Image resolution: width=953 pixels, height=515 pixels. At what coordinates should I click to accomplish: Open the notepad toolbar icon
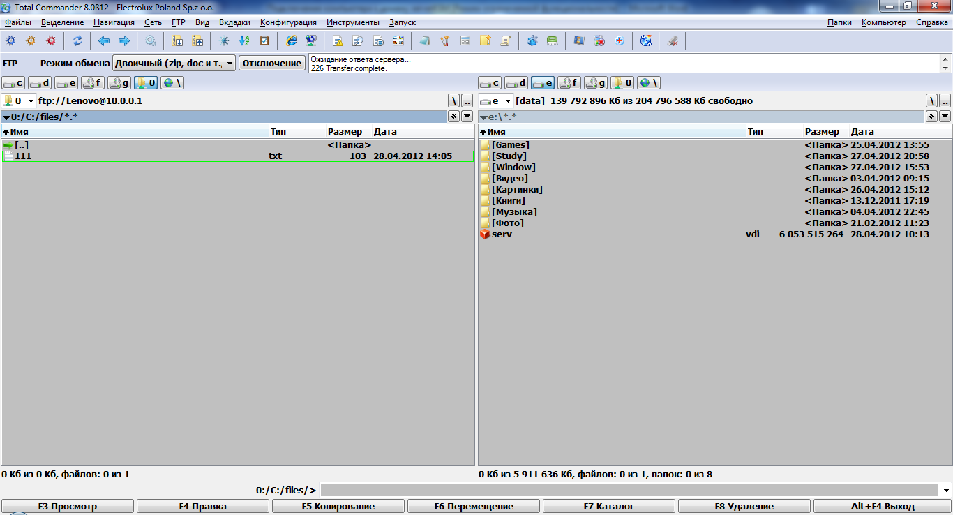point(425,40)
